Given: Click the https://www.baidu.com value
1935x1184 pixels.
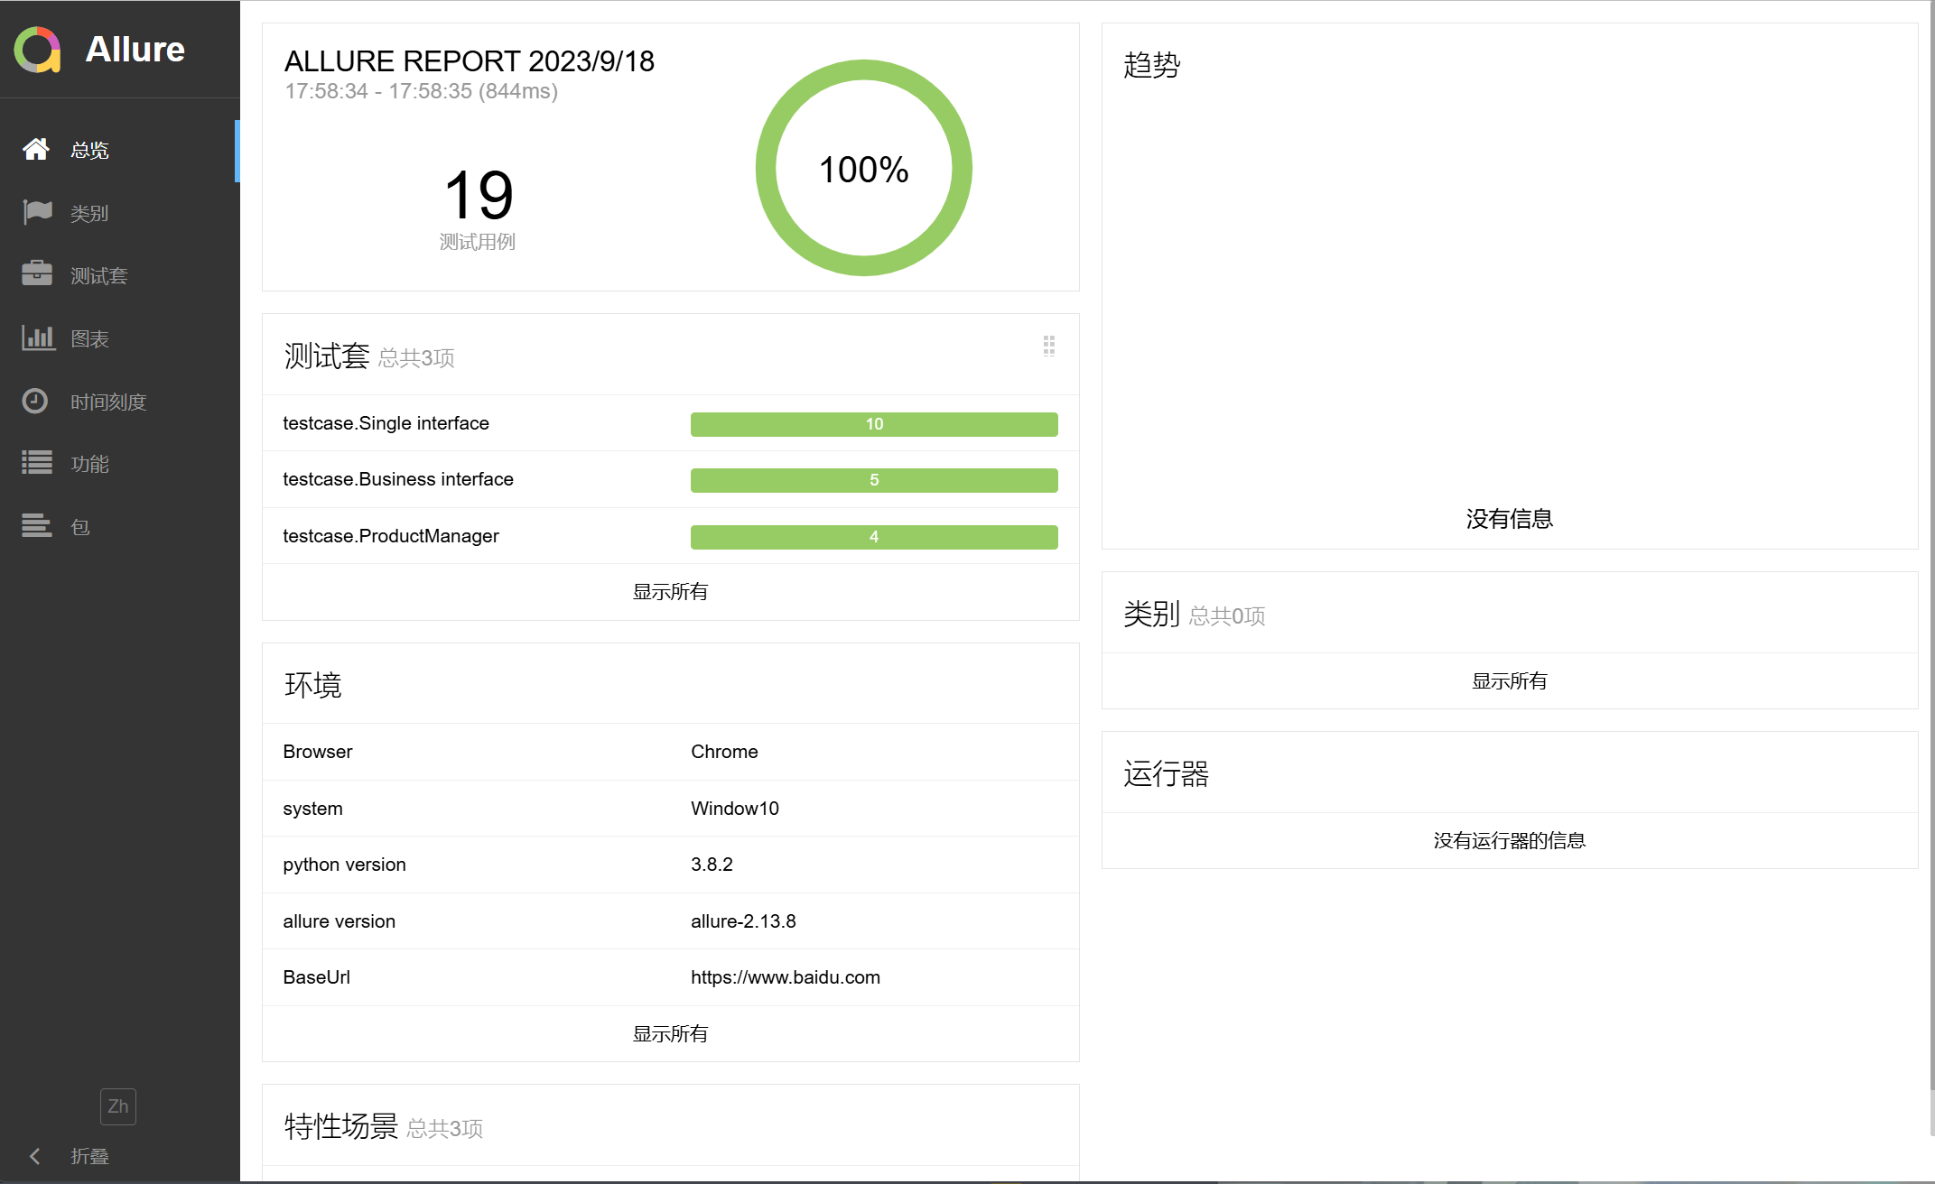Looking at the screenshot, I should 786,977.
